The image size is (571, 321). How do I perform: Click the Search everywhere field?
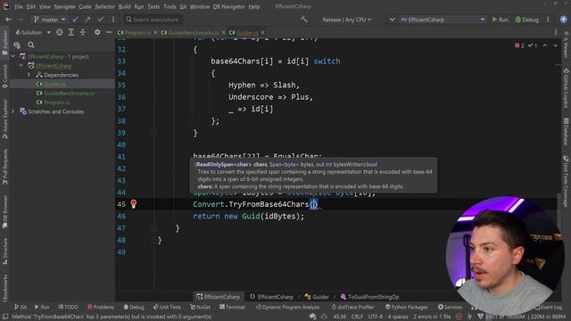point(153,20)
